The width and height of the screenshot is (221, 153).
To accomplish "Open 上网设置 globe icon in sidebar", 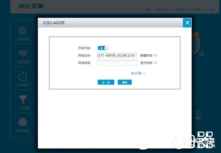I will [x=22, y=30].
